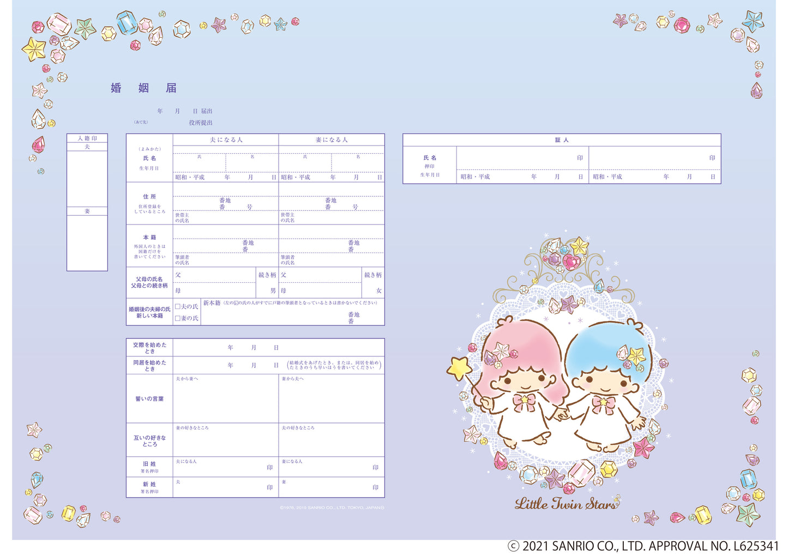The image size is (788, 557).
Task: Click the Sanrio 2021 copyright text
Action: coord(642,546)
